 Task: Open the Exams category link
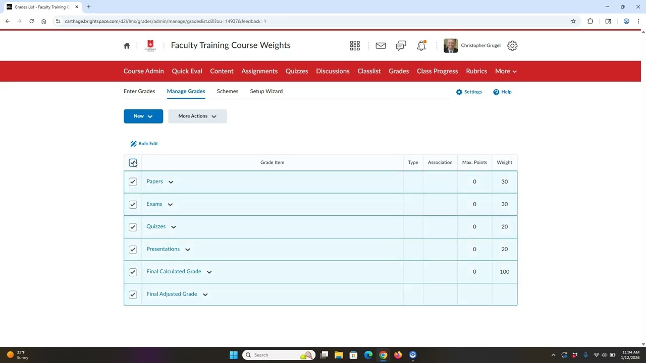pos(154,204)
